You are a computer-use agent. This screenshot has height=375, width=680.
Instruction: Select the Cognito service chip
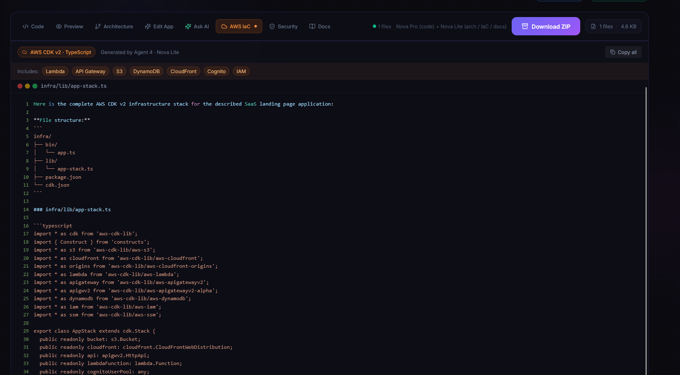217,72
